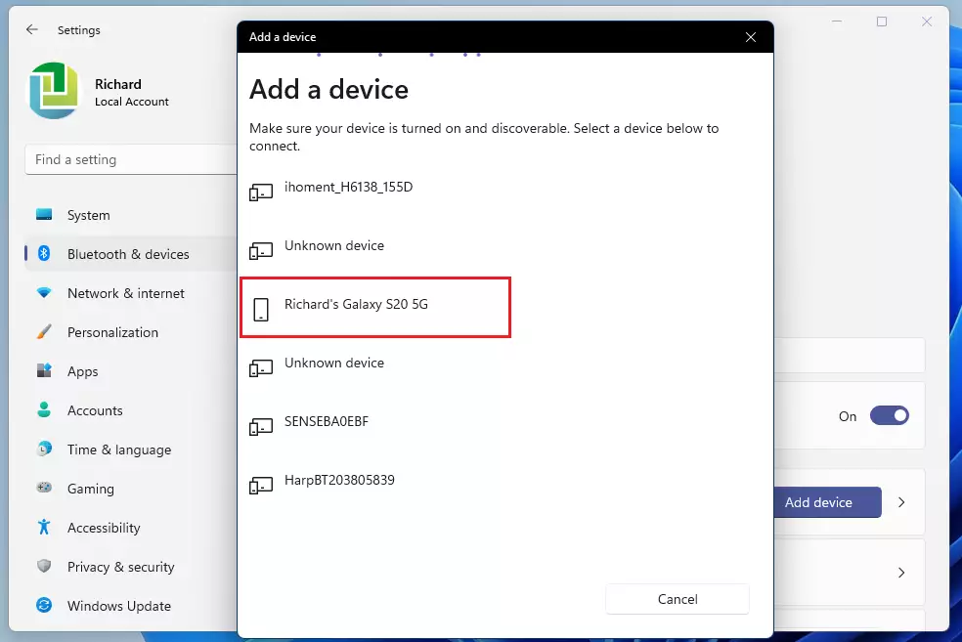This screenshot has height=642, width=962.
Task: Click Richard's profile avatar picture
Action: click(x=54, y=91)
